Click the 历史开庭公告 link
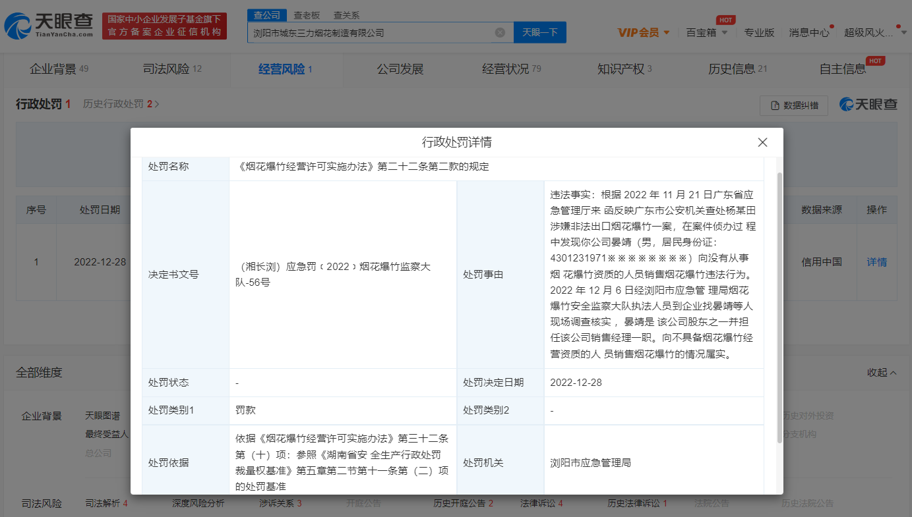The width and height of the screenshot is (912, 517). tap(464, 503)
